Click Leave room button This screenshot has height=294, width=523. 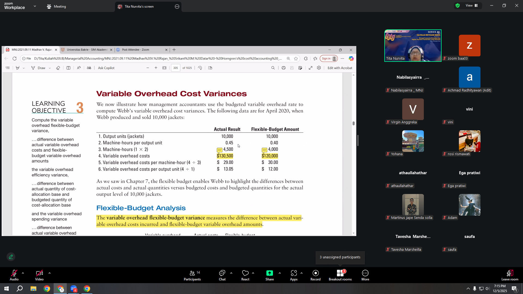(510, 275)
